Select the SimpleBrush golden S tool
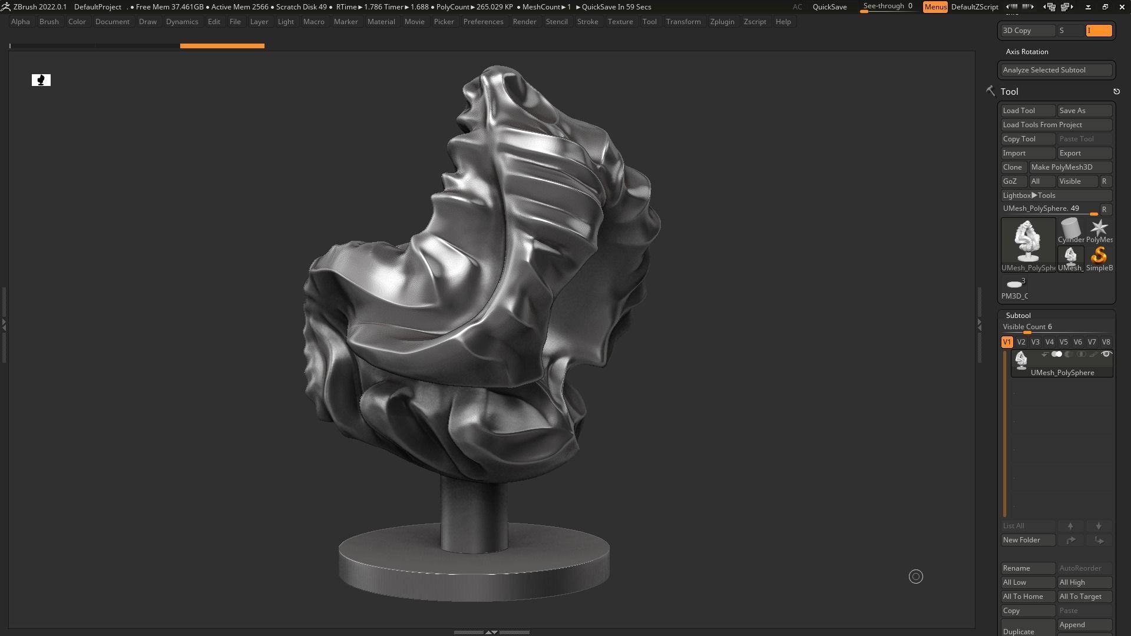The width and height of the screenshot is (1131, 636). [x=1099, y=259]
